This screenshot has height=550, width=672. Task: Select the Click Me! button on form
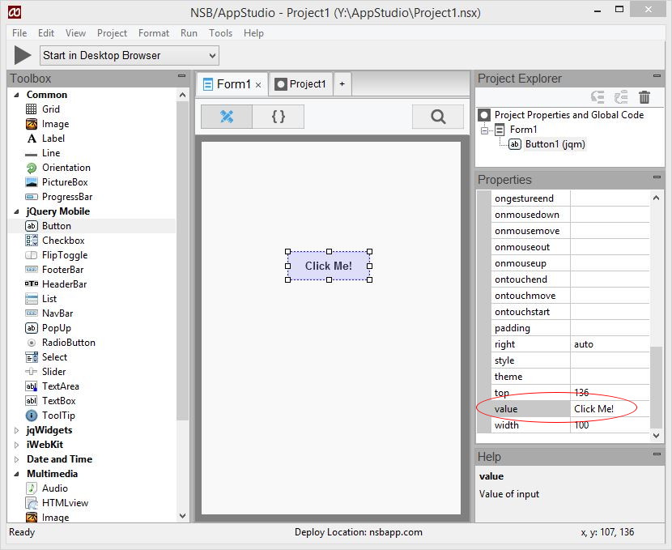[329, 266]
